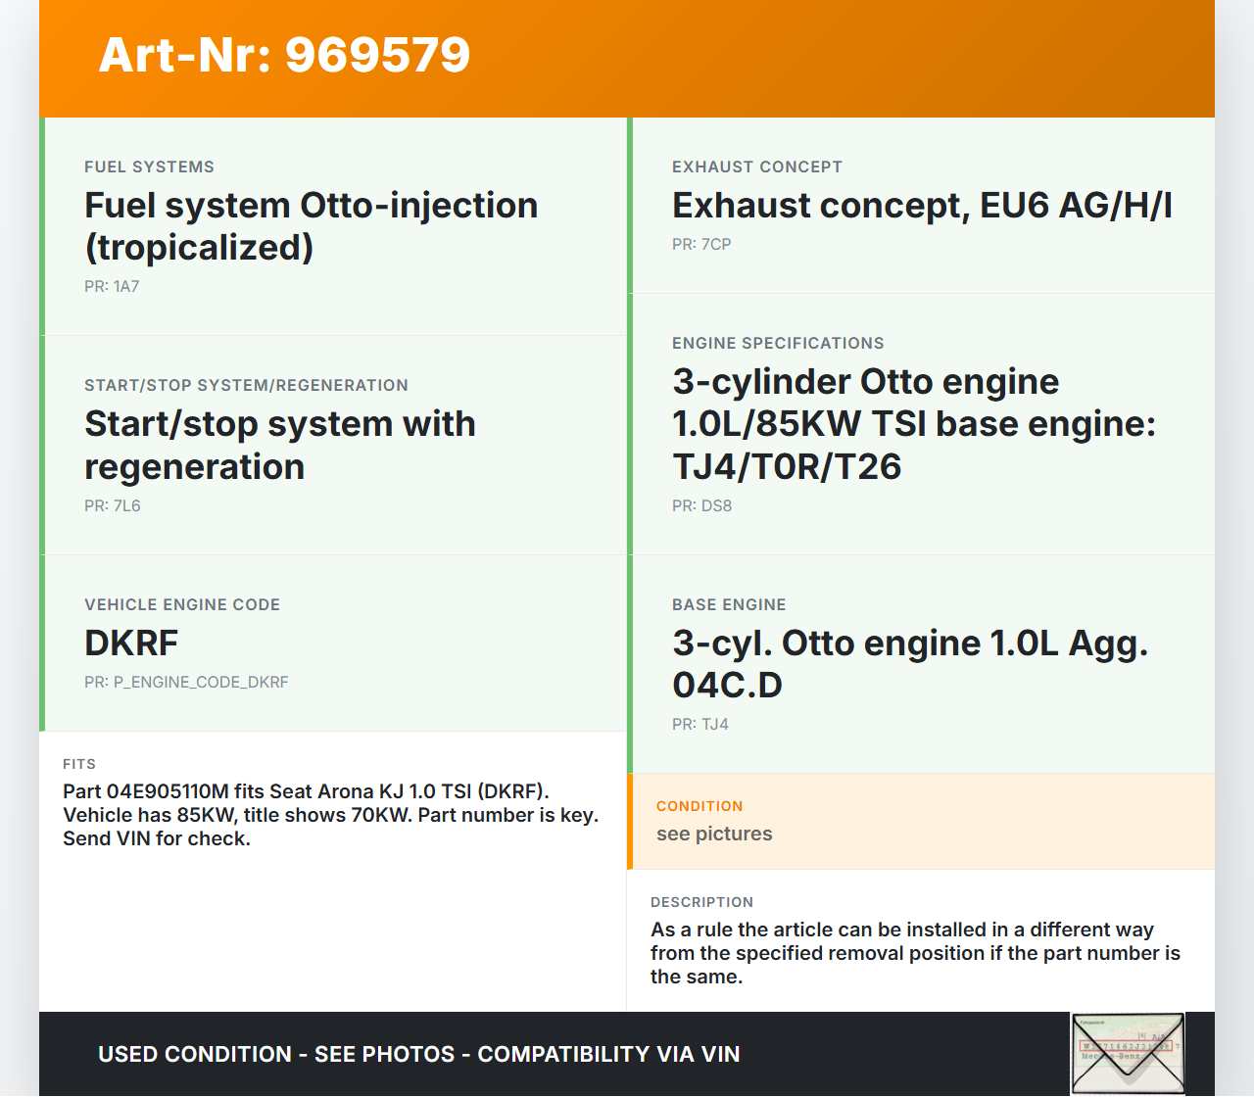Select the Base Engine 04C.D text
The width and height of the screenshot is (1254, 1097).
[909, 663]
